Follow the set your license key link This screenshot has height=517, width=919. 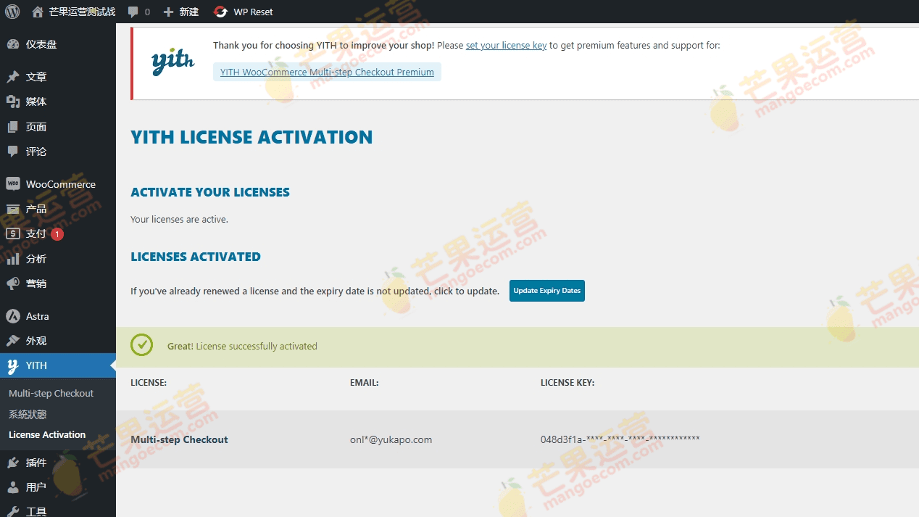[x=506, y=45]
